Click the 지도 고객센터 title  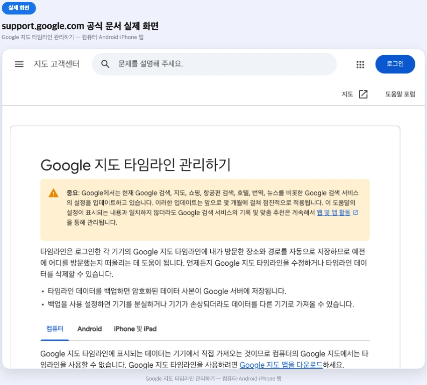click(x=57, y=64)
